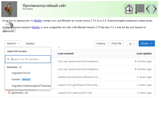The width and height of the screenshot is (159, 119).
Task: Open the Blobby link in Russian text
Action: tap(38, 21)
